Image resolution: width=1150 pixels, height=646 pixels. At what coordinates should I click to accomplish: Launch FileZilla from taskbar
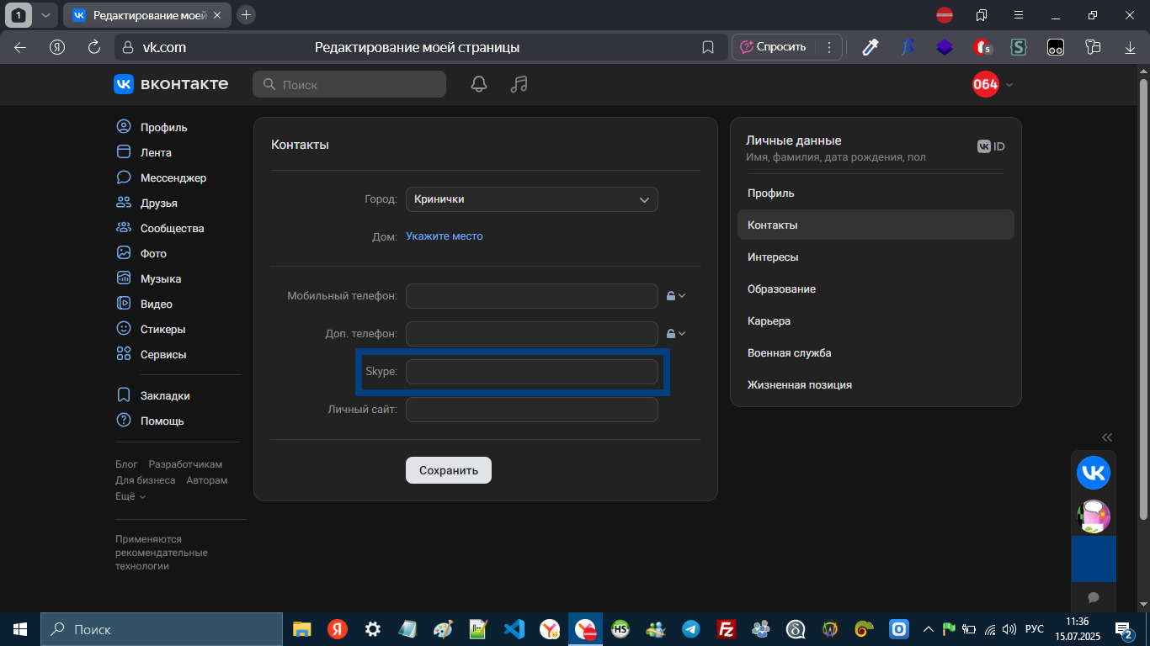[x=727, y=629]
